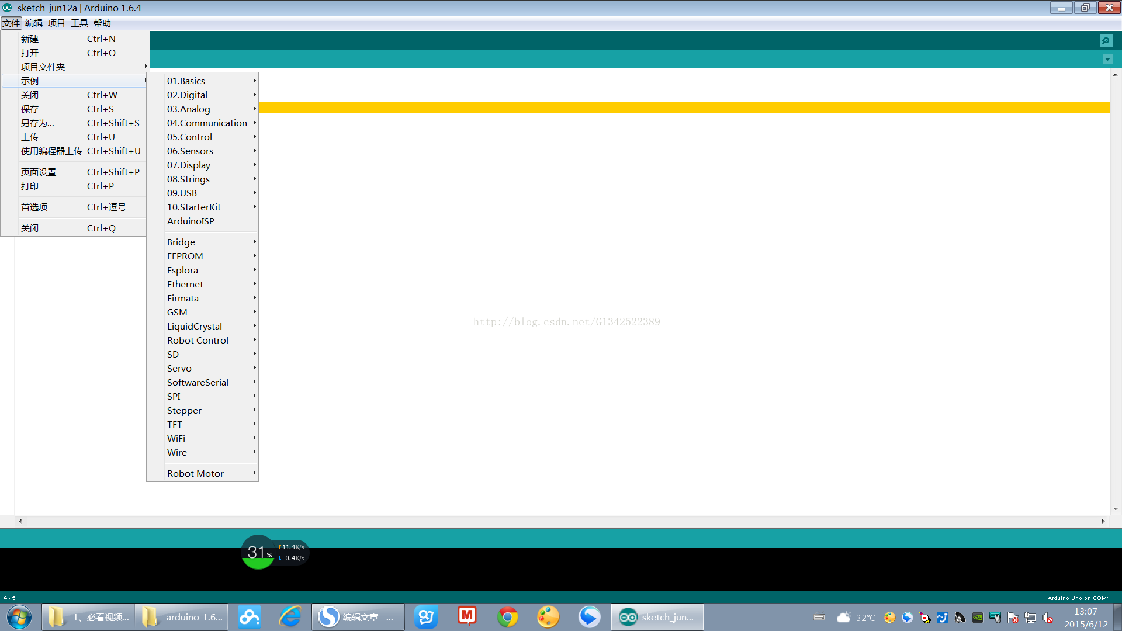
Task: Expand the SoftwareSerial examples
Action: tap(202, 382)
